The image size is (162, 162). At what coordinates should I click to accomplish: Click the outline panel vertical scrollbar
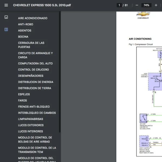coord(59,73)
